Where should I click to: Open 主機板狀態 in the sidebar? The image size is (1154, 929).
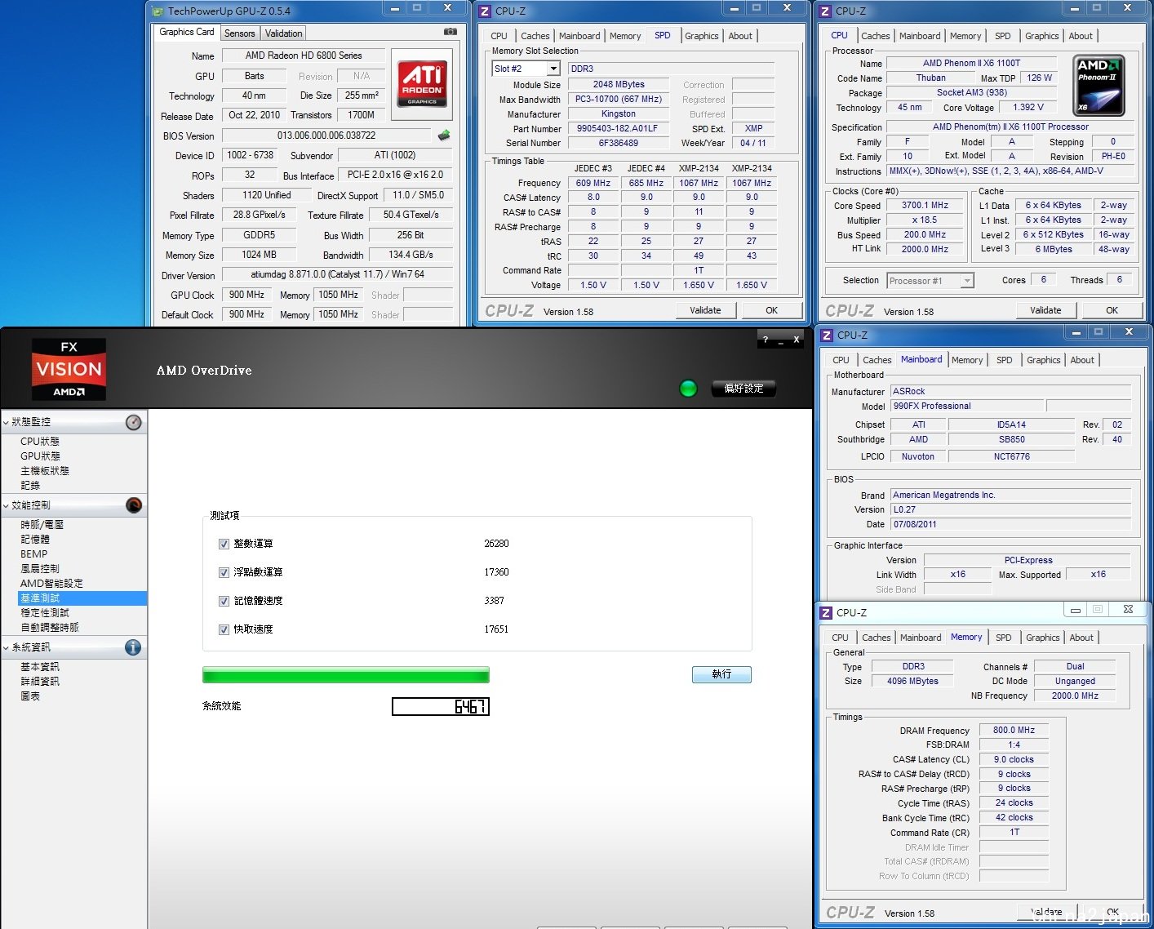click(45, 471)
